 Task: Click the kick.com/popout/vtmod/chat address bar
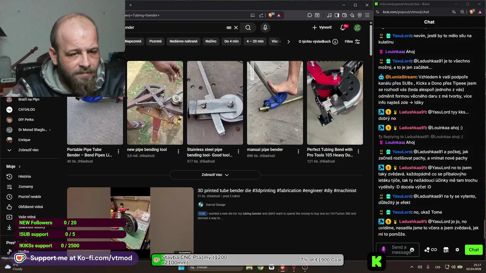pos(406,12)
